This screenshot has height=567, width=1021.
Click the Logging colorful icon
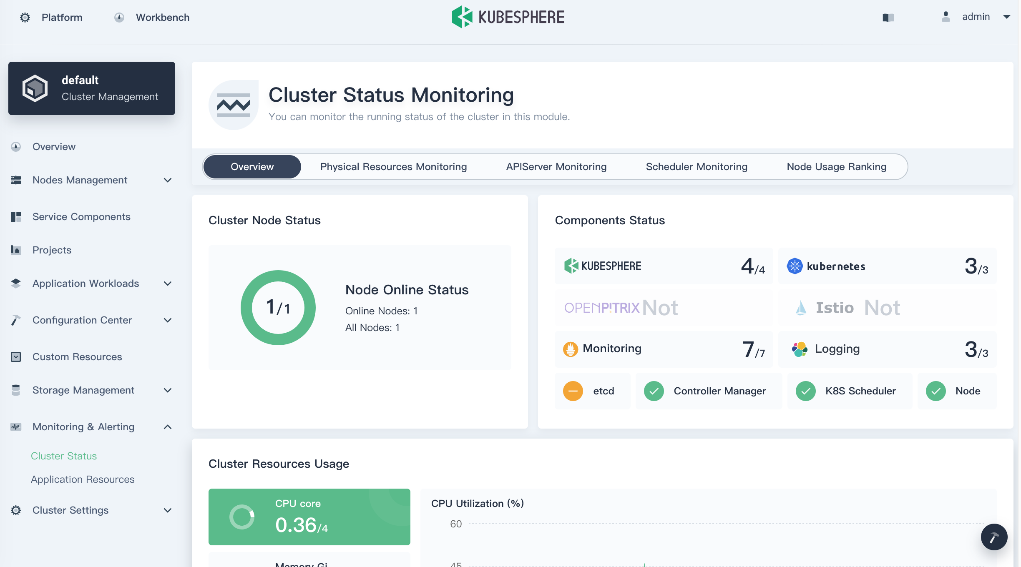800,349
